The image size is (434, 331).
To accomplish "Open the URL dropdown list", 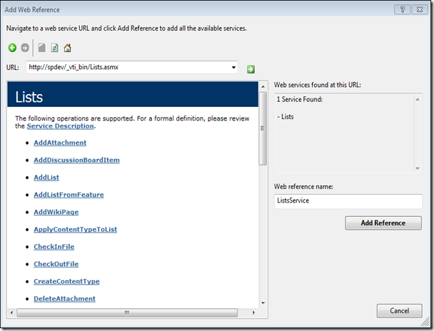I will (233, 67).
